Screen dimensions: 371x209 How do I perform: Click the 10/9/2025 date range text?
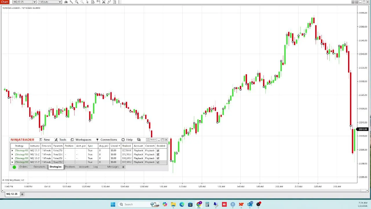21,8
